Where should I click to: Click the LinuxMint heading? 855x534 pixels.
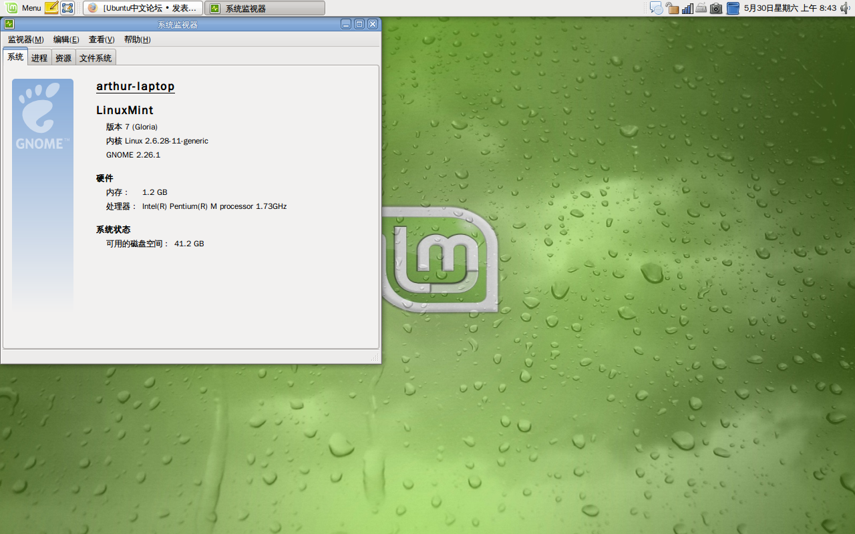(x=125, y=110)
